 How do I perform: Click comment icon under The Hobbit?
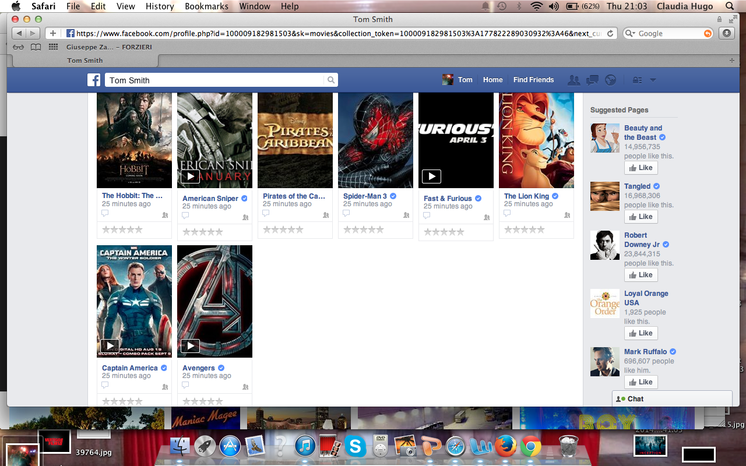(105, 213)
